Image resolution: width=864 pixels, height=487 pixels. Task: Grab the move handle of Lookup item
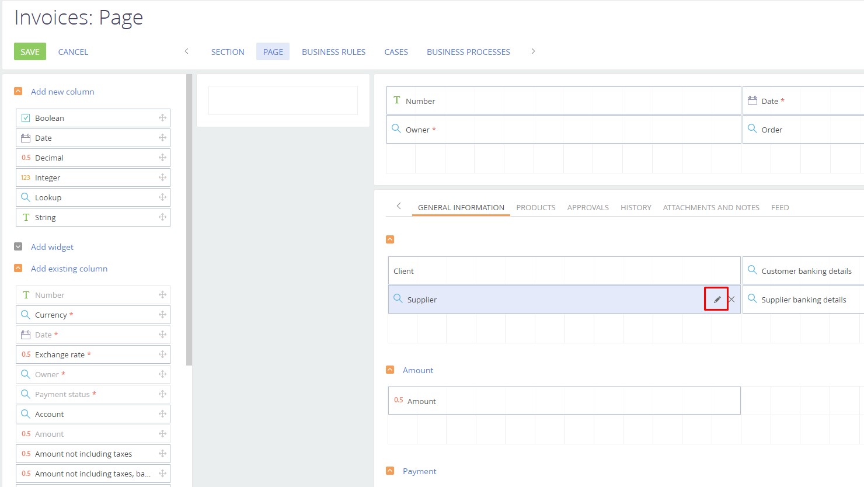(162, 197)
